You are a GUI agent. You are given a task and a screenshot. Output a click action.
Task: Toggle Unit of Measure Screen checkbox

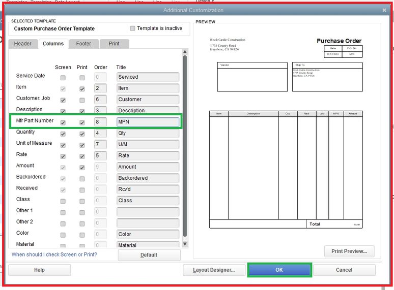pyautogui.click(x=63, y=145)
